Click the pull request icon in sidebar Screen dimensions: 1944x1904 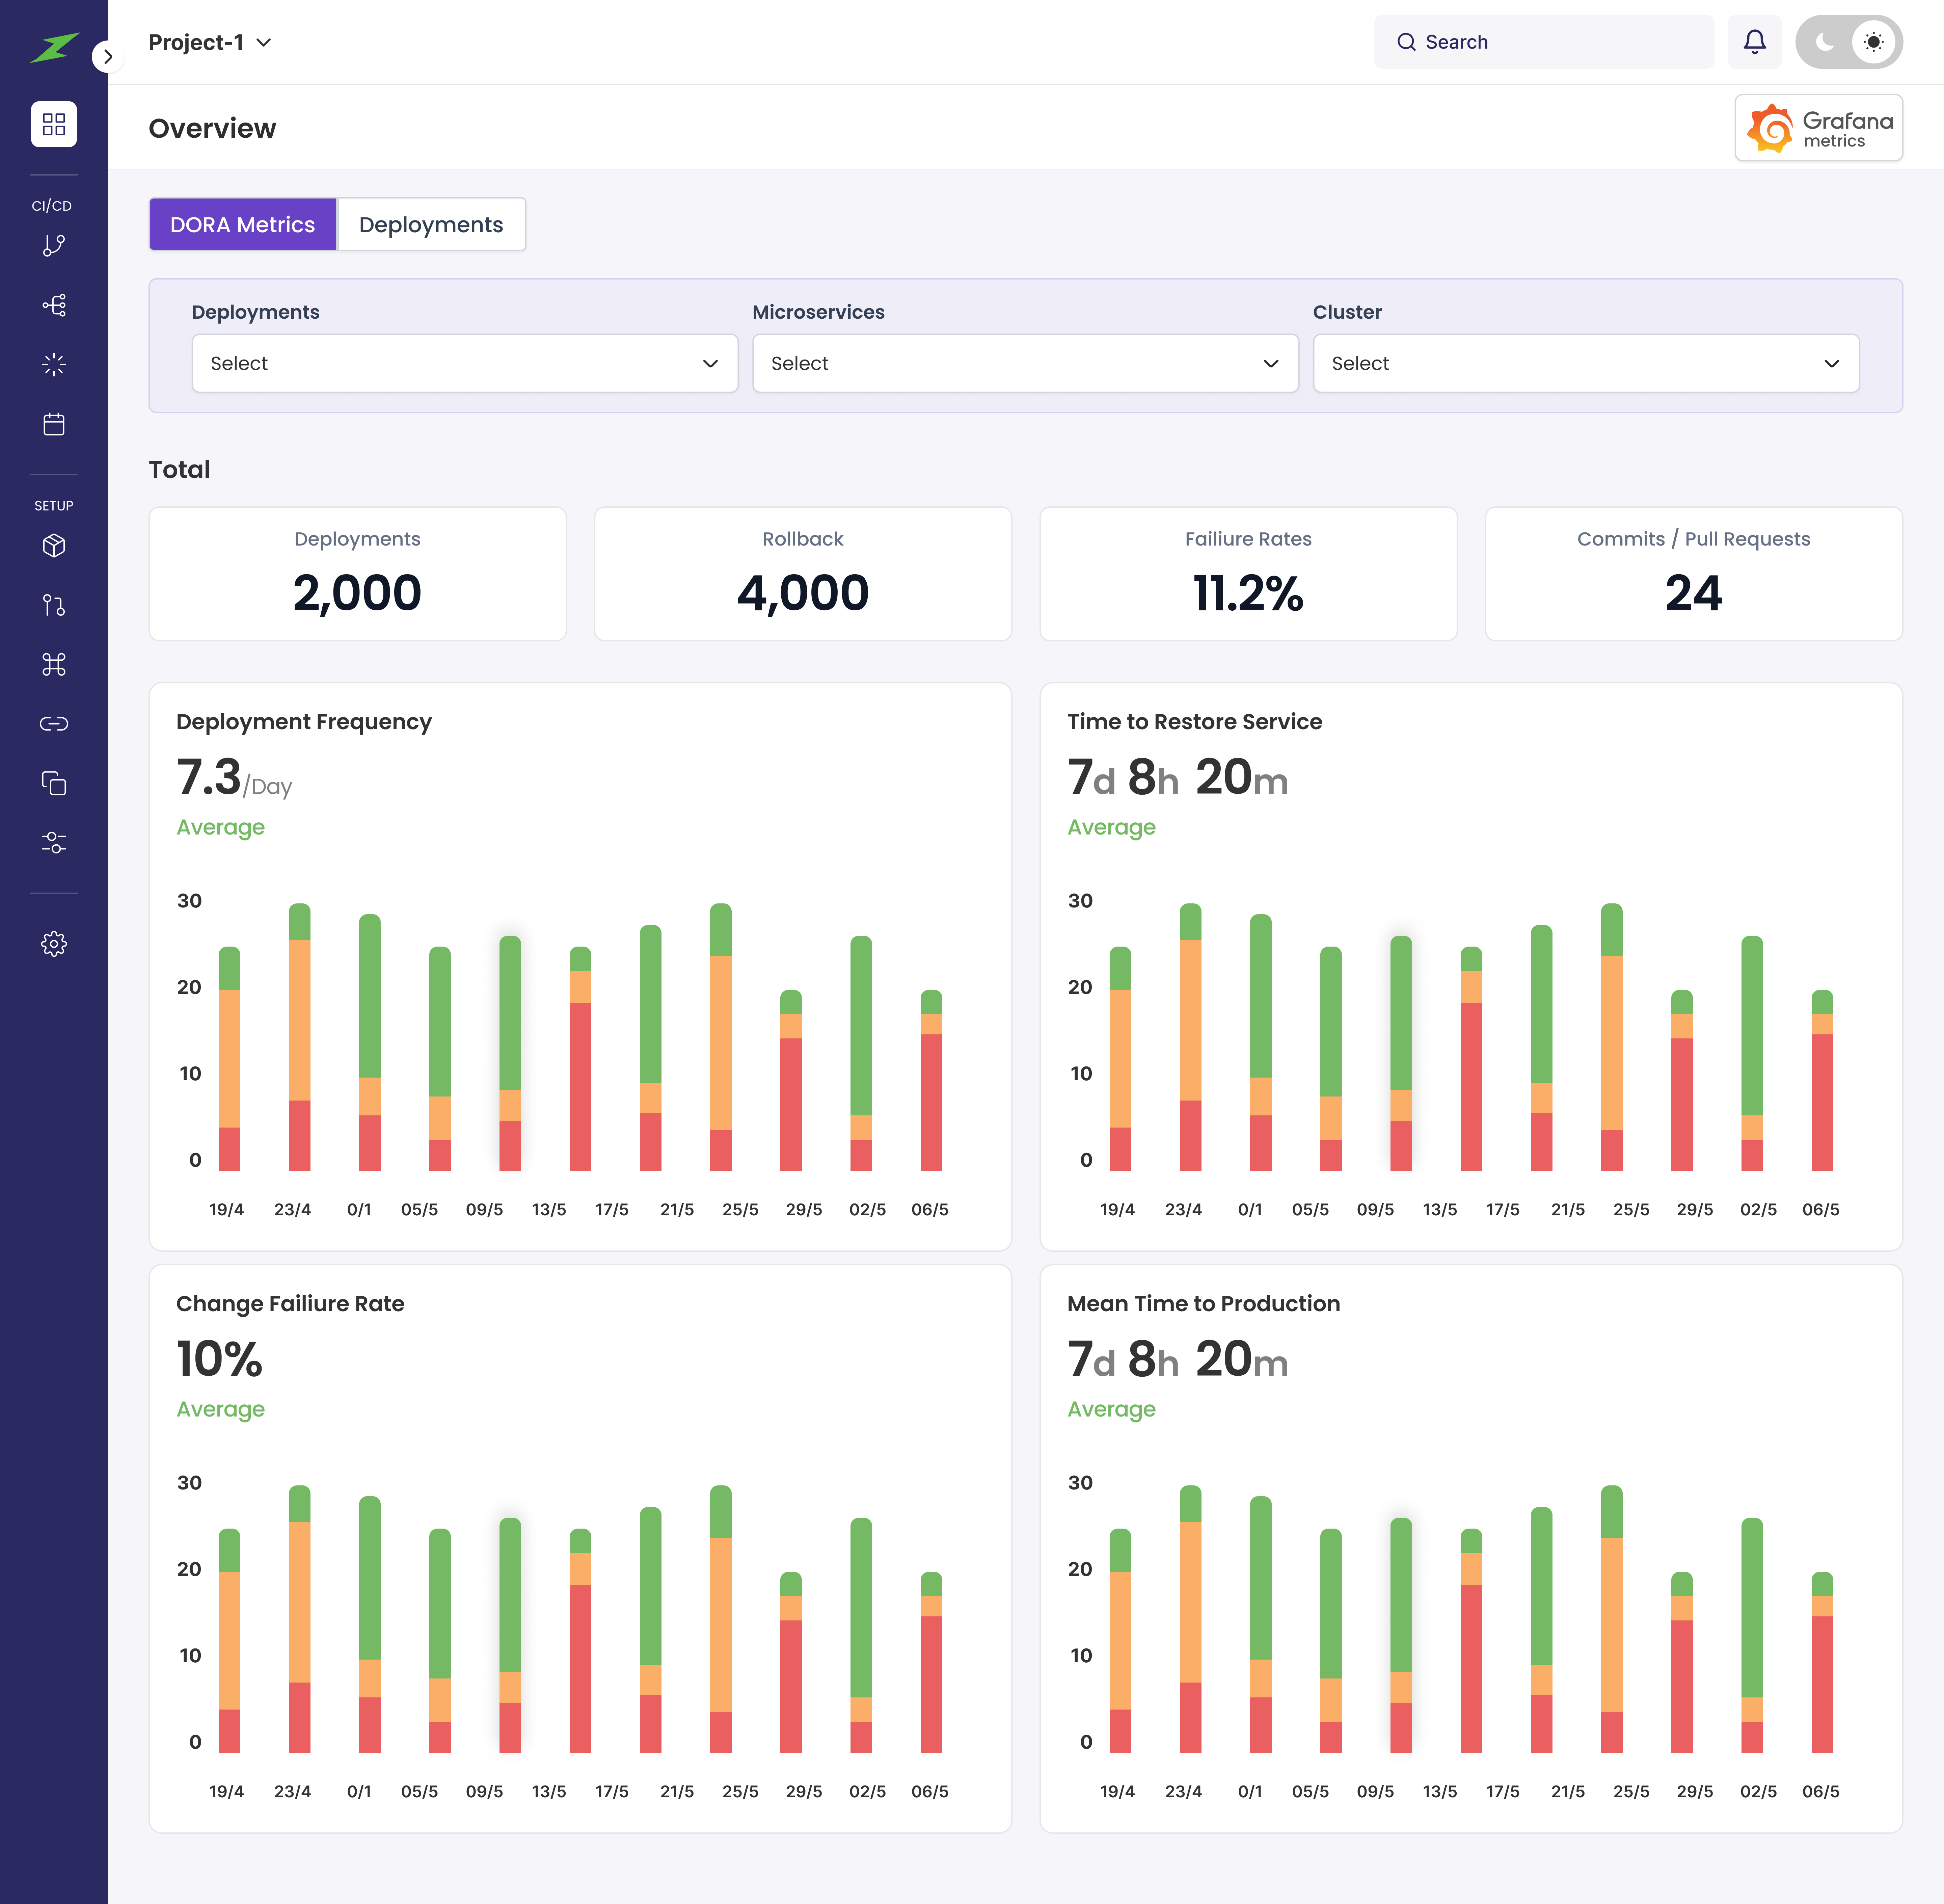coord(54,605)
